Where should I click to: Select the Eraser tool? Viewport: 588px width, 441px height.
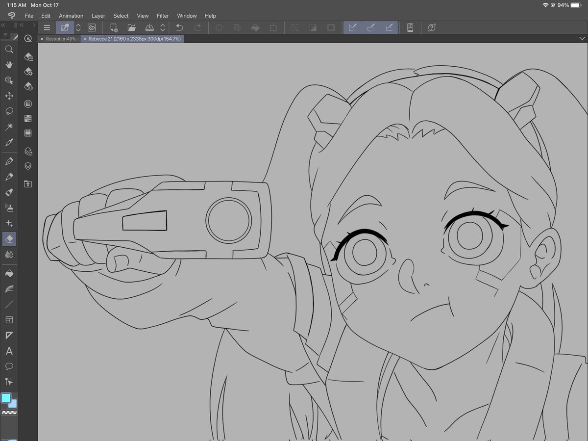point(9,239)
